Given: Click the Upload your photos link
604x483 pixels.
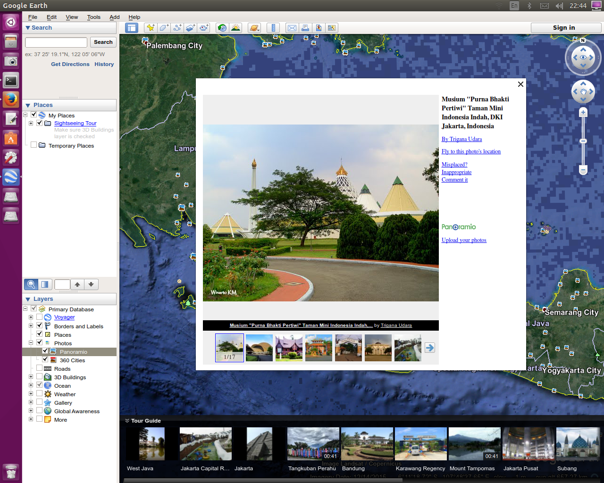Looking at the screenshot, I should pyautogui.click(x=464, y=240).
